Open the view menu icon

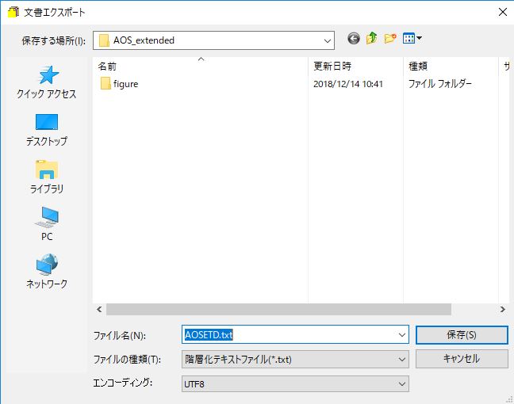coord(412,39)
